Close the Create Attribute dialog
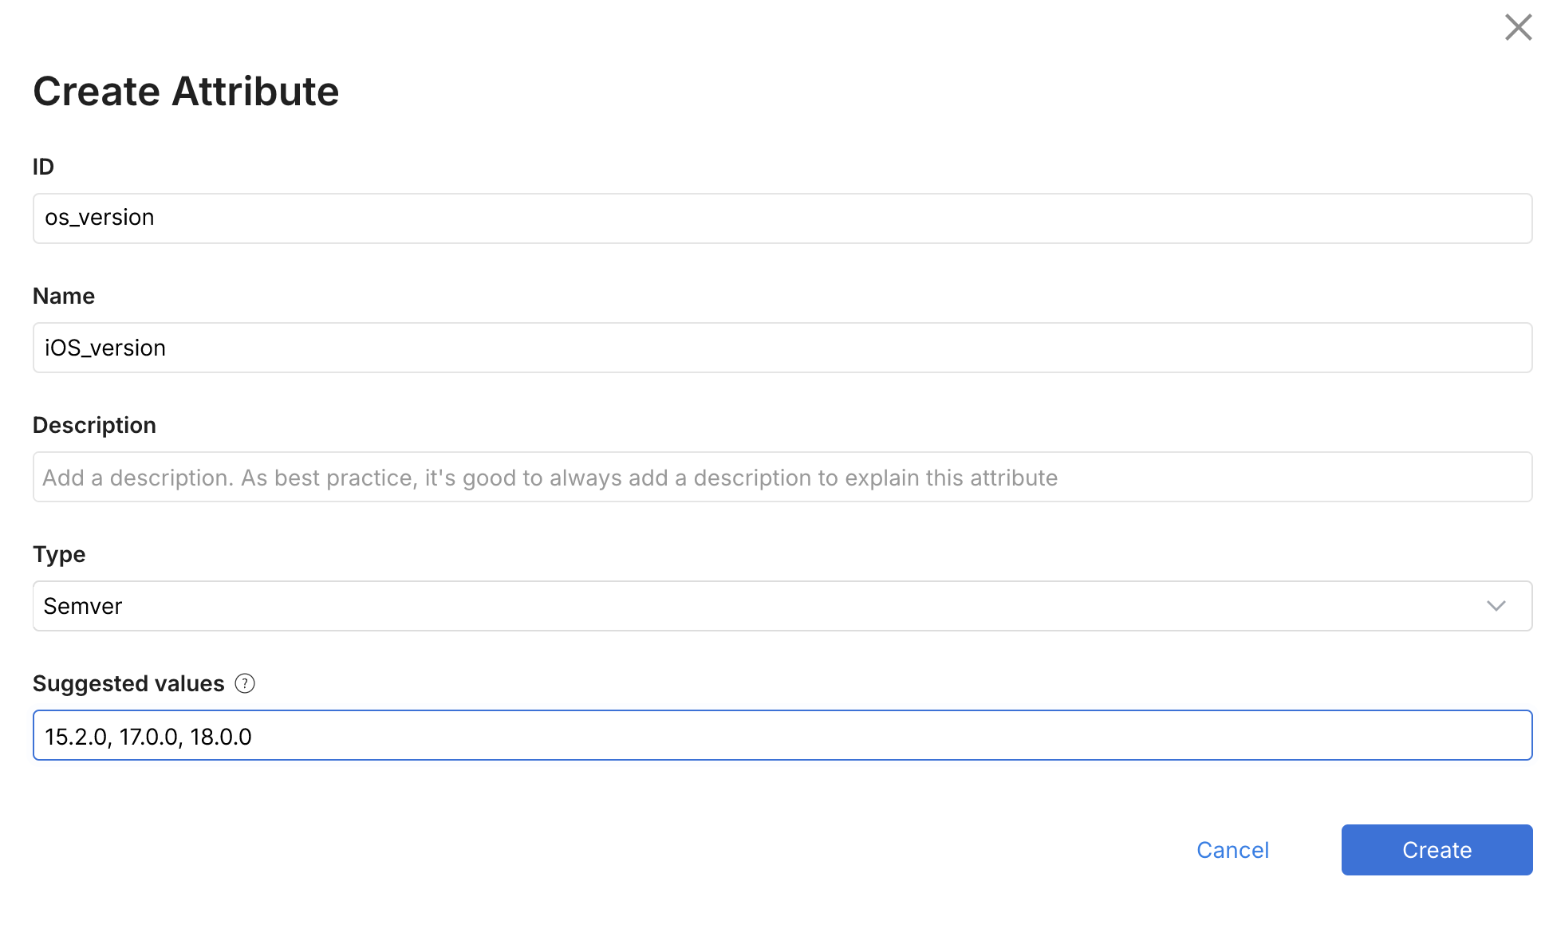1549x944 pixels. [x=1518, y=27]
